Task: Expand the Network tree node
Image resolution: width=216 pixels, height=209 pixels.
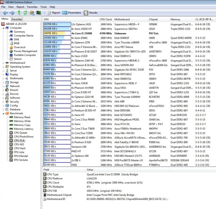Action: click(3, 86)
